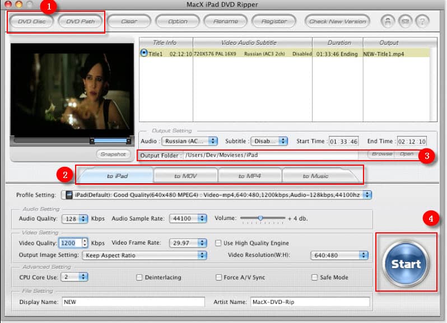The width and height of the screenshot is (447, 323).
Task: Click the iPad device icon in profile
Action: (x=69, y=195)
